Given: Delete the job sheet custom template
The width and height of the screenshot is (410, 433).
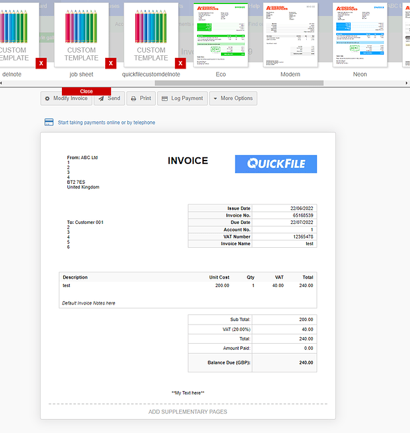Looking at the screenshot, I should 110,63.
